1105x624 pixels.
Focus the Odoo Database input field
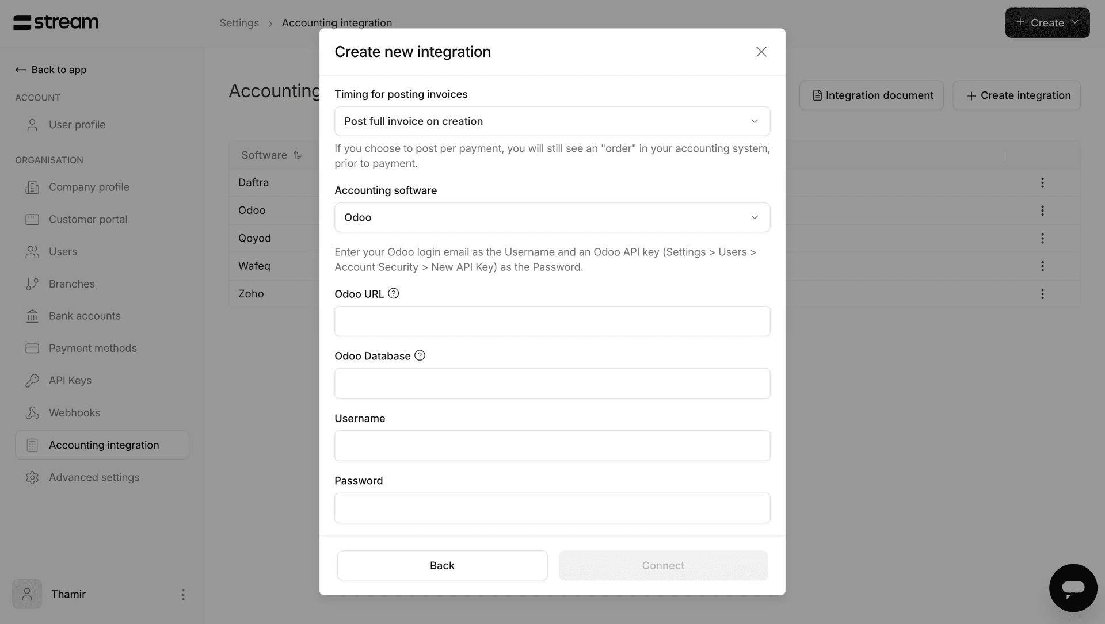(x=552, y=383)
